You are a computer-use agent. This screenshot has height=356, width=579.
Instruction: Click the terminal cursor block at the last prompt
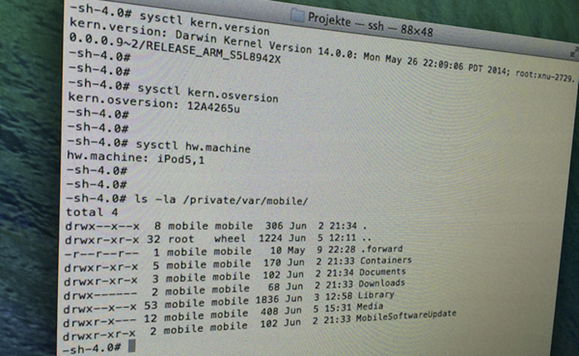pyautogui.click(x=132, y=346)
